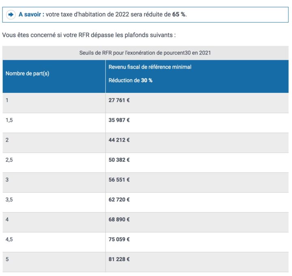The height and width of the screenshot is (276, 292).
Task: Click the arrow icon beside A savoir
Action: click(11, 14)
